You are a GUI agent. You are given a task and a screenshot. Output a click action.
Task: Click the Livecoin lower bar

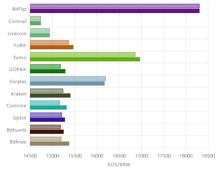tap(40, 35)
